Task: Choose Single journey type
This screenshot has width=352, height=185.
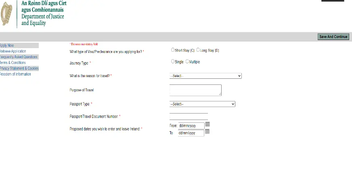Action: click(x=173, y=62)
